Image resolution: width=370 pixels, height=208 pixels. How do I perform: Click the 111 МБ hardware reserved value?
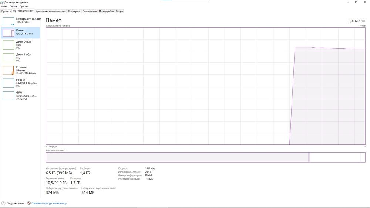point(149,179)
